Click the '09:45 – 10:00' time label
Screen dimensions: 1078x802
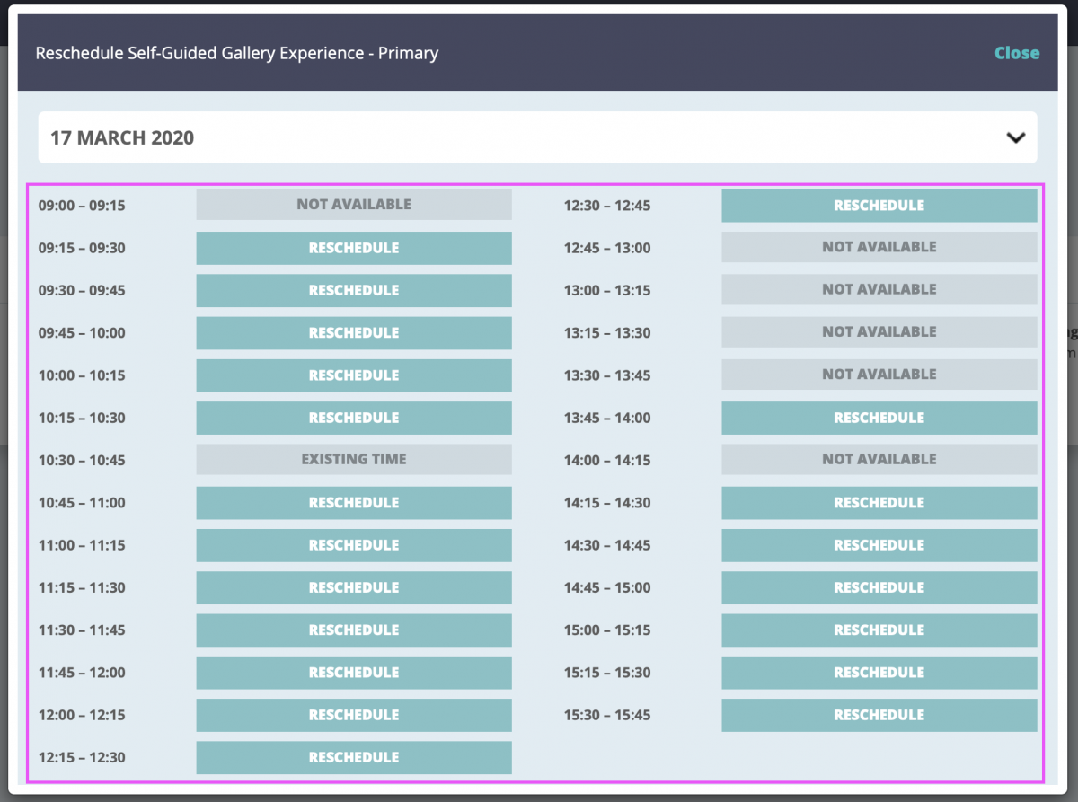(82, 333)
